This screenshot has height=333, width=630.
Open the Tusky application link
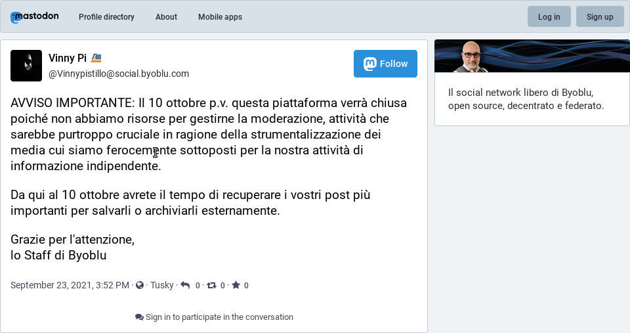162,285
